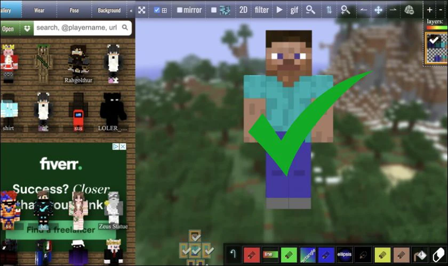Image resolution: width=448 pixels, height=266 pixels.
Task: Select the play animation button
Action: pos(279,10)
